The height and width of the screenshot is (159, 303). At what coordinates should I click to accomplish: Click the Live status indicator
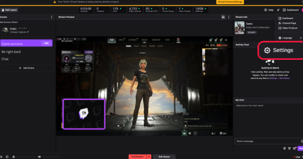(297, 157)
